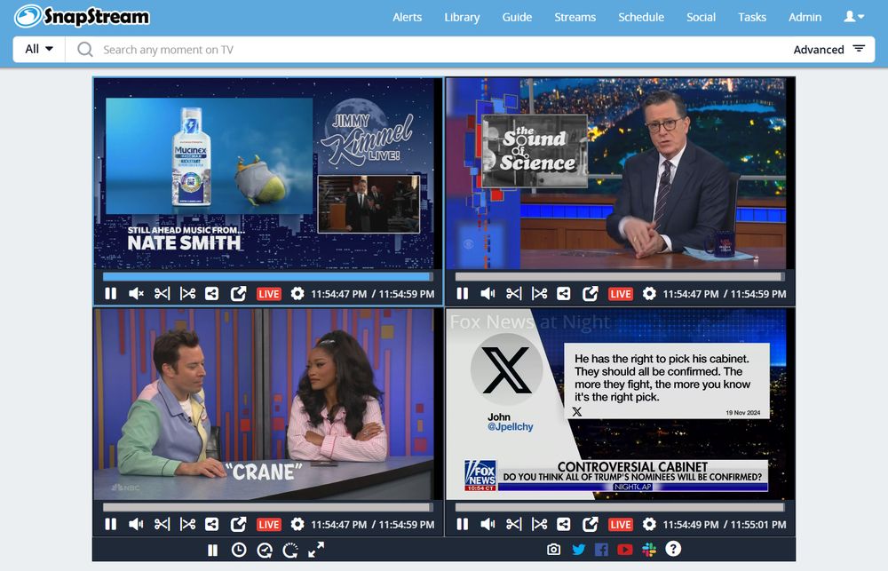Open settings gear on "CRANE" NBC player

tap(297, 524)
